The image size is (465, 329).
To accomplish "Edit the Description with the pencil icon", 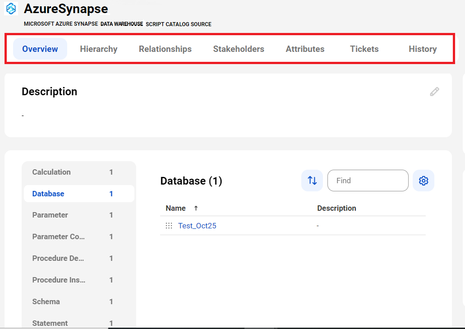I will pos(434,92).
